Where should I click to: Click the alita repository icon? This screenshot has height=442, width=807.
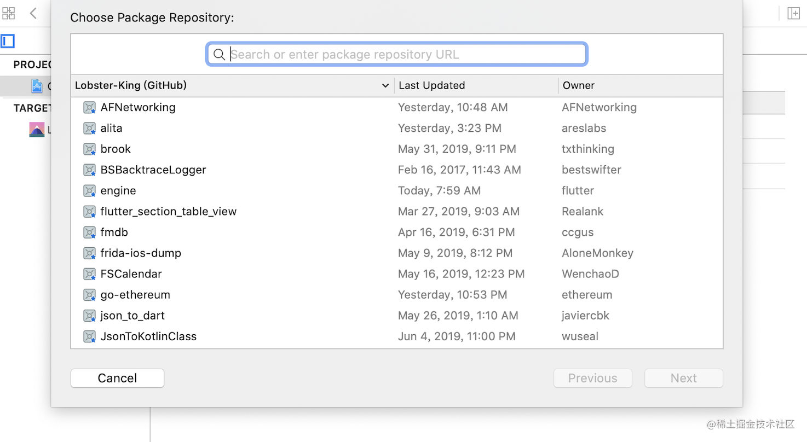coord(90,129)
